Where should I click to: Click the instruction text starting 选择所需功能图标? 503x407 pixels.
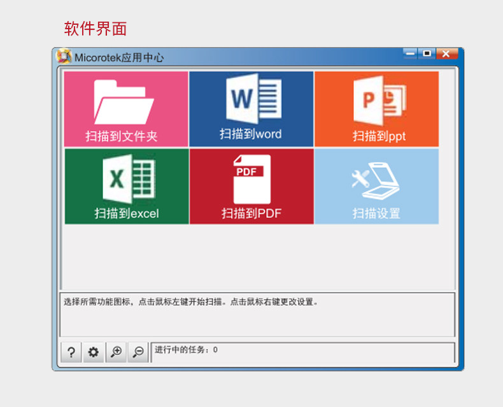(x=191, y=302)
